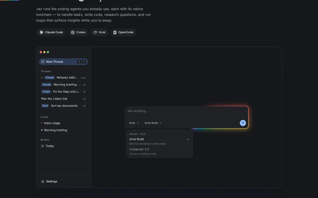Open the Sort tax documents thread
Viewport: 318px width, 198px height.
[x=63, y=106]
